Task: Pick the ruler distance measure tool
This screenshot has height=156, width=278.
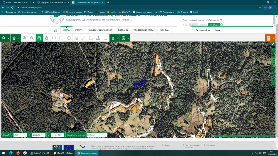Action: point(83,38)
